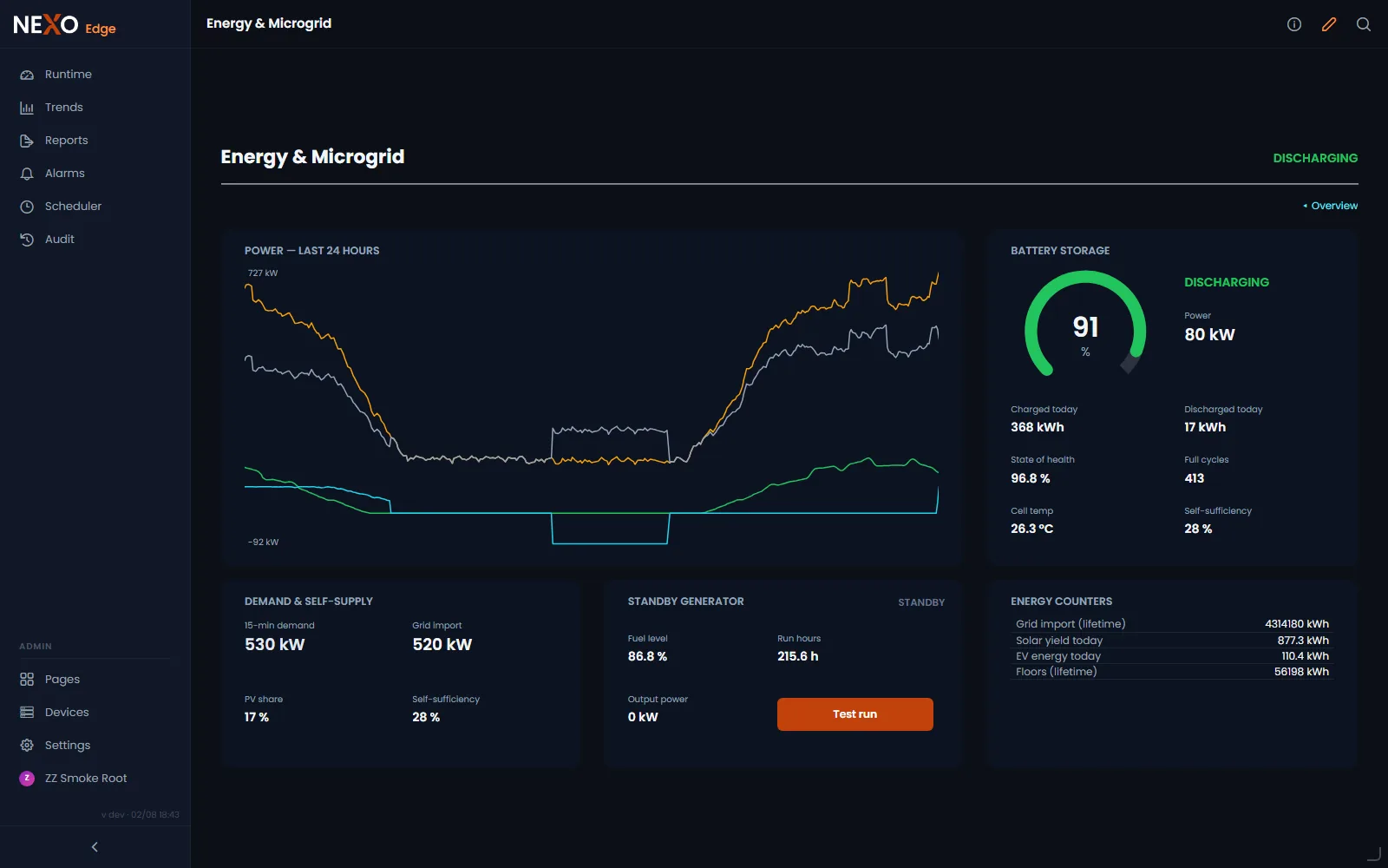1388x868 pixels.
Task: Click the Pages grid icon
Action: 27,680
